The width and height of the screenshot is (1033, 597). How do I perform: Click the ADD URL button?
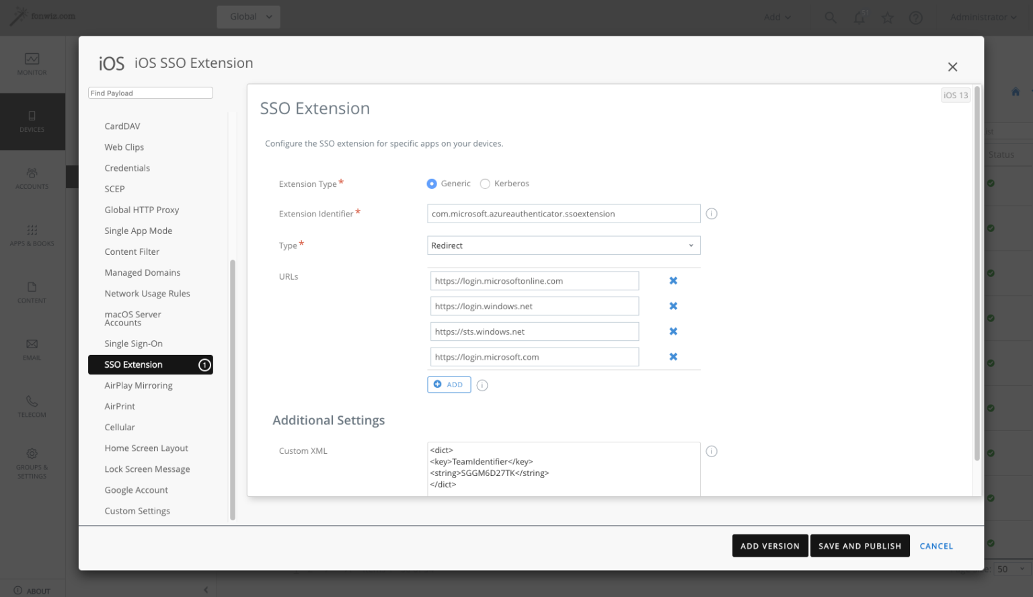click(x=449, y=385)
